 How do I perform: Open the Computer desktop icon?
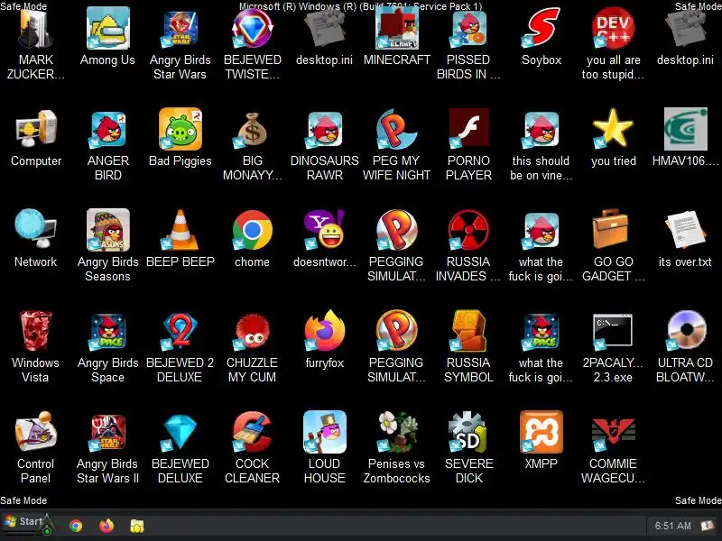tap(36, 130)
